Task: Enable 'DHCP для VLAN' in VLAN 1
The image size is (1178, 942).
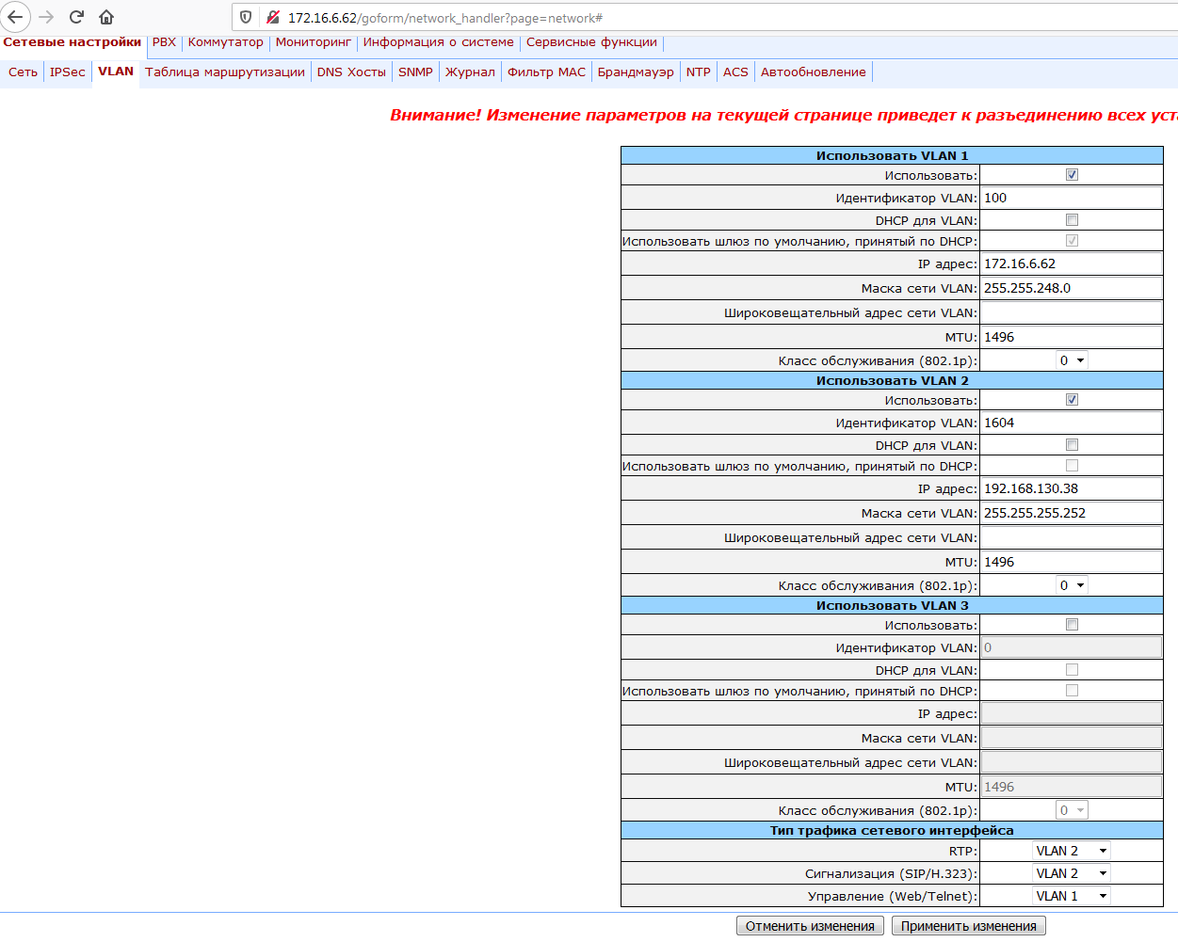Action: (1072, 220)
